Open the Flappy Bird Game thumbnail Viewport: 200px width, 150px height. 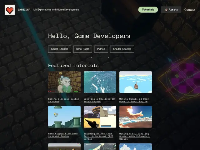point(64,117)
